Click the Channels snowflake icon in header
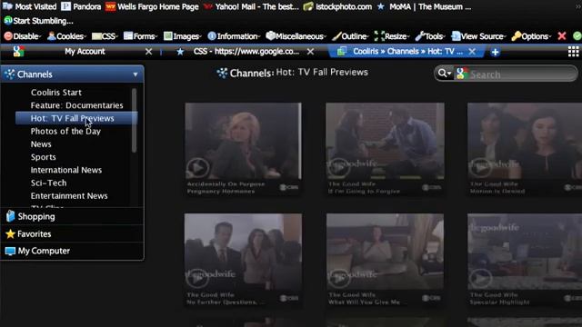 point(222,73)
